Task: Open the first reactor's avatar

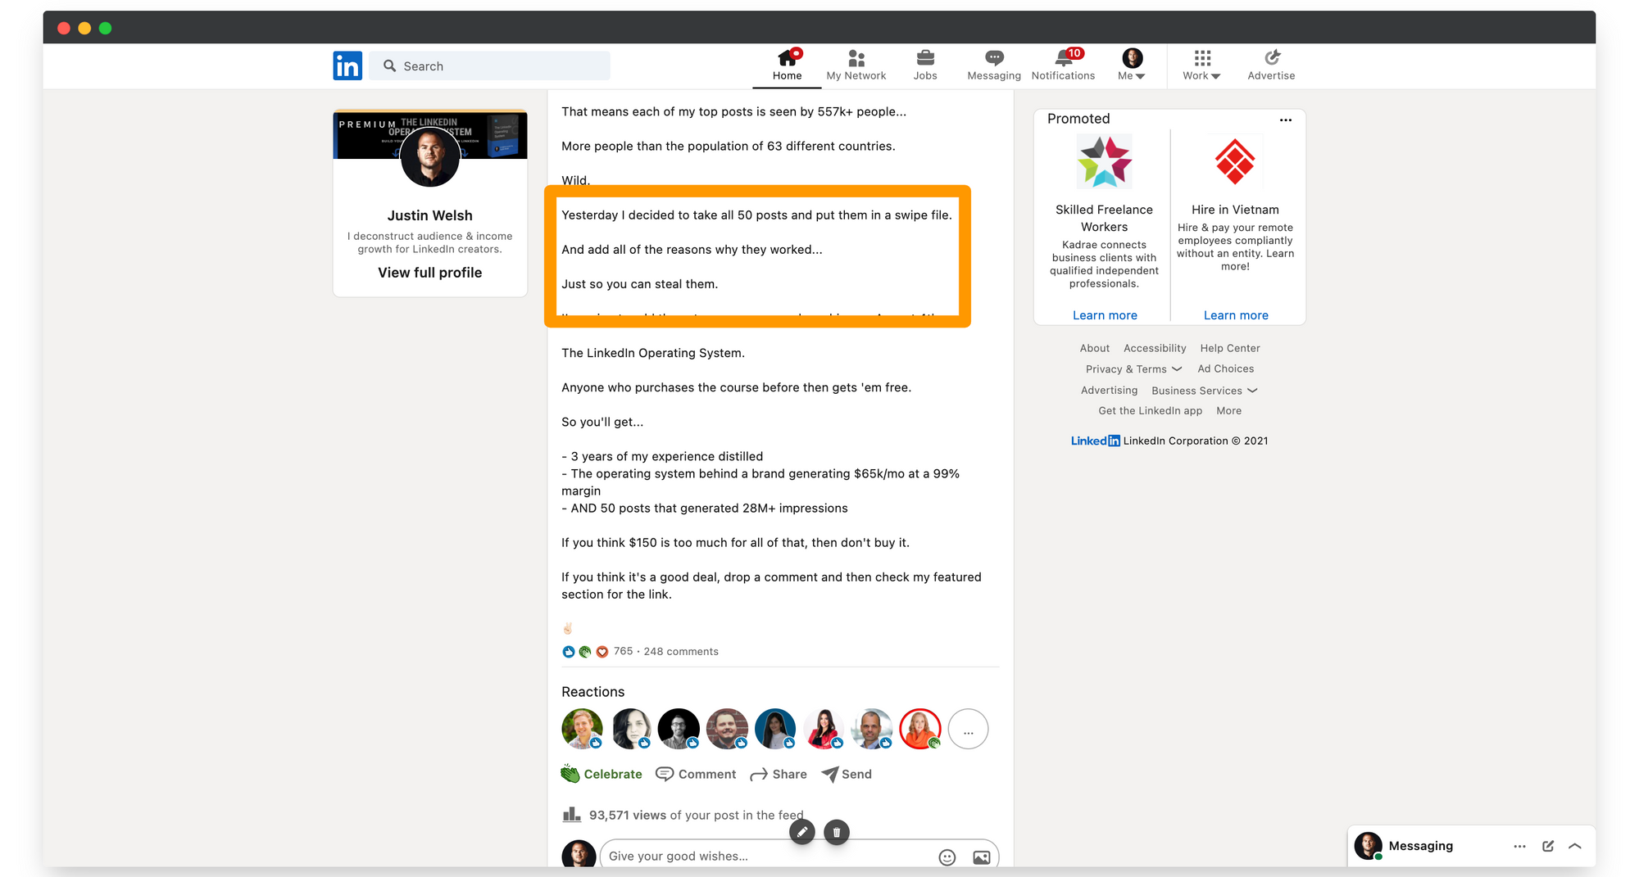Action: click(x=582, y=730)
